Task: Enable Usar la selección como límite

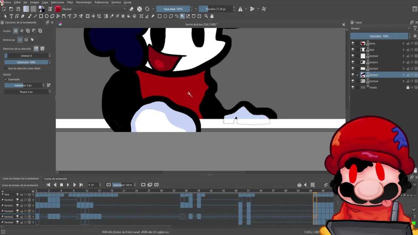Action: [x=6, y=68]
